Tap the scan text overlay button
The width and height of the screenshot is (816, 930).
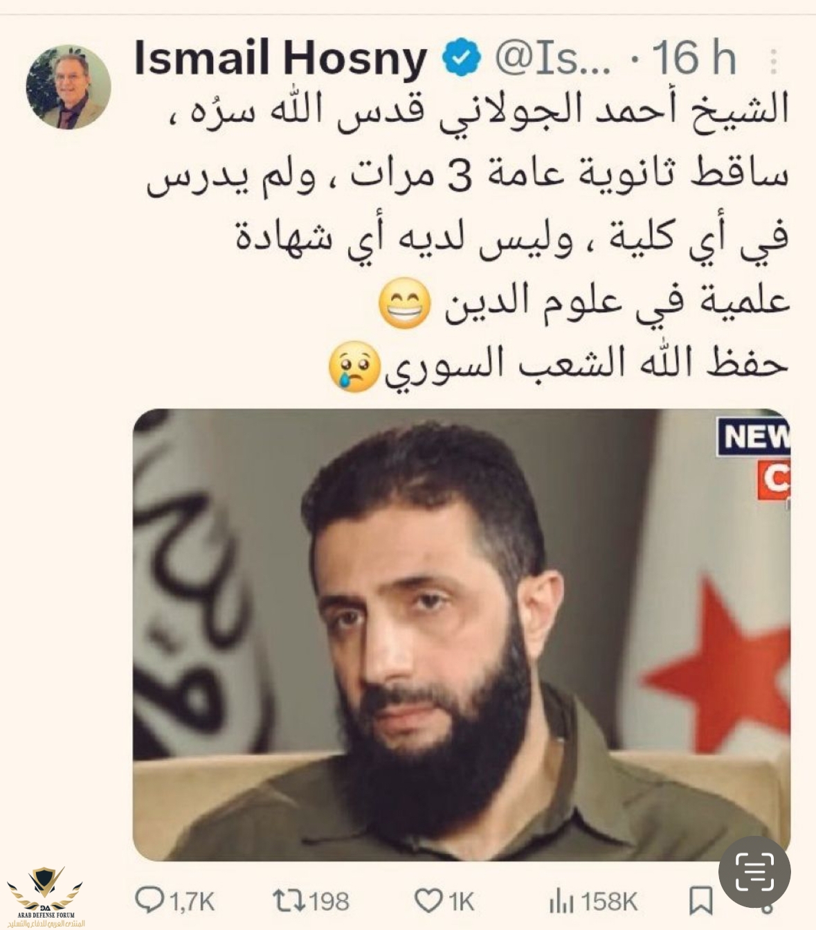(754, 872)
